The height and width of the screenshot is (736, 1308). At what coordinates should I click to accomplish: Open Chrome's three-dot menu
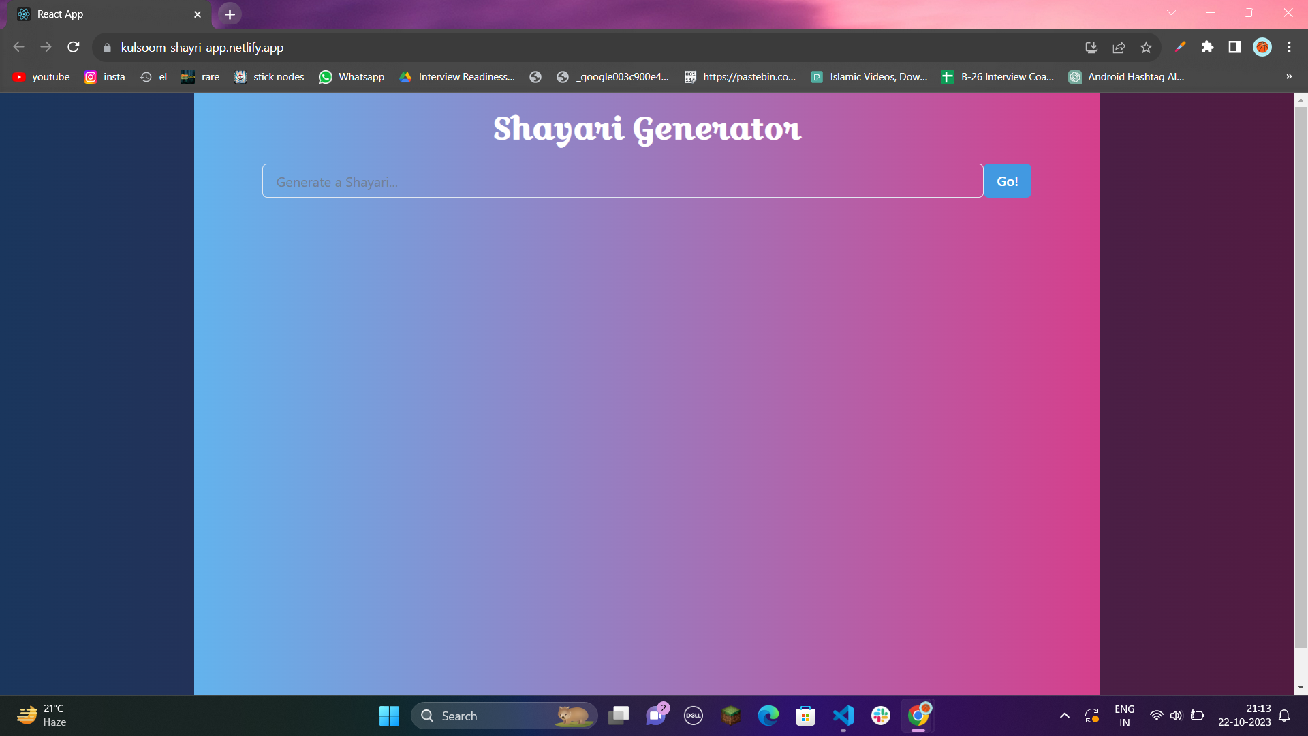tap(1289, 47)
